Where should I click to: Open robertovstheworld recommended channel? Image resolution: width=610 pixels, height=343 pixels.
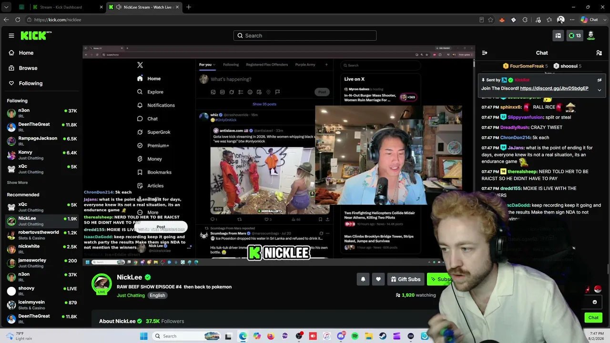(42, 235)
